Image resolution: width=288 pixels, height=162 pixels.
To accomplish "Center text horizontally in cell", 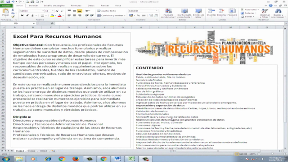I will 74,15.
